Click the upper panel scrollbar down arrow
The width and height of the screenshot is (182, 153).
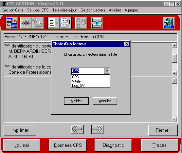click(x=174, y=73)
